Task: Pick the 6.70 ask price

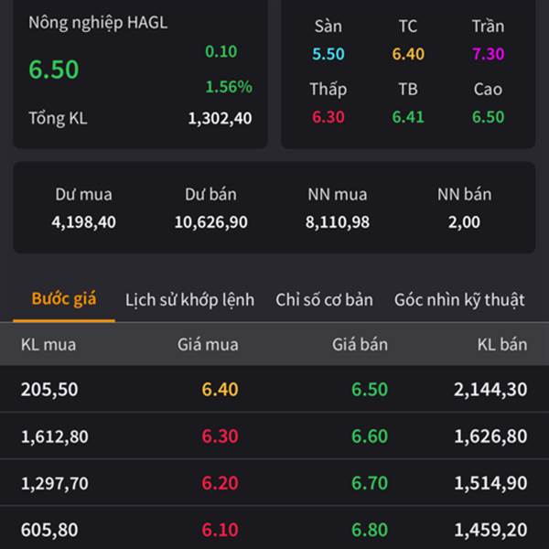Action: 370,483
